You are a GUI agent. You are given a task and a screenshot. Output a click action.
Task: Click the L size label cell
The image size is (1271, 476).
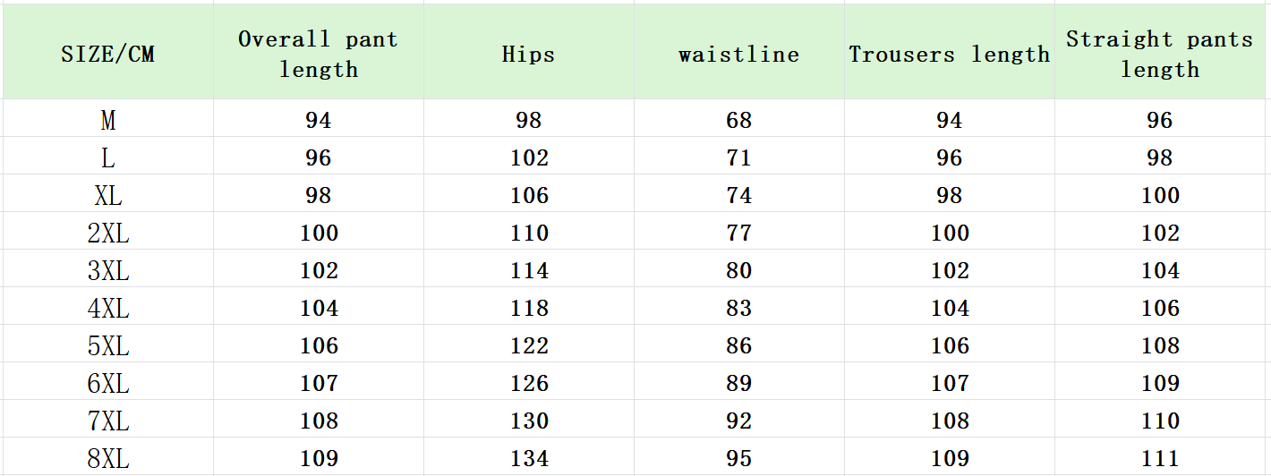coord(107,158)
